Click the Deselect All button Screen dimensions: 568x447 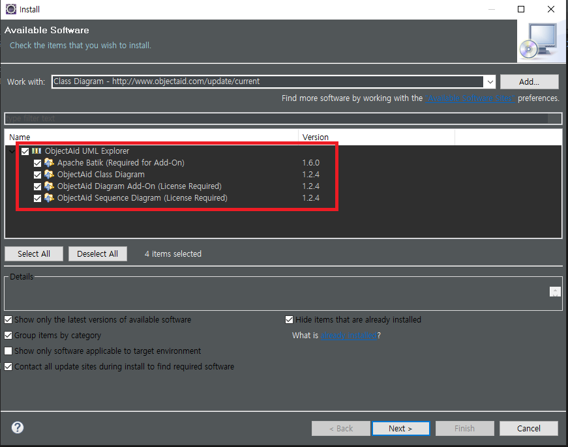97,253
